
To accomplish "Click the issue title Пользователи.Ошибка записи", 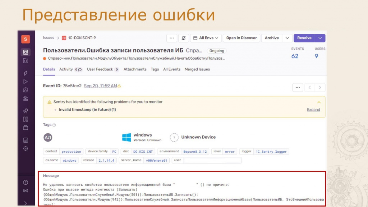I will coord(113,50).
